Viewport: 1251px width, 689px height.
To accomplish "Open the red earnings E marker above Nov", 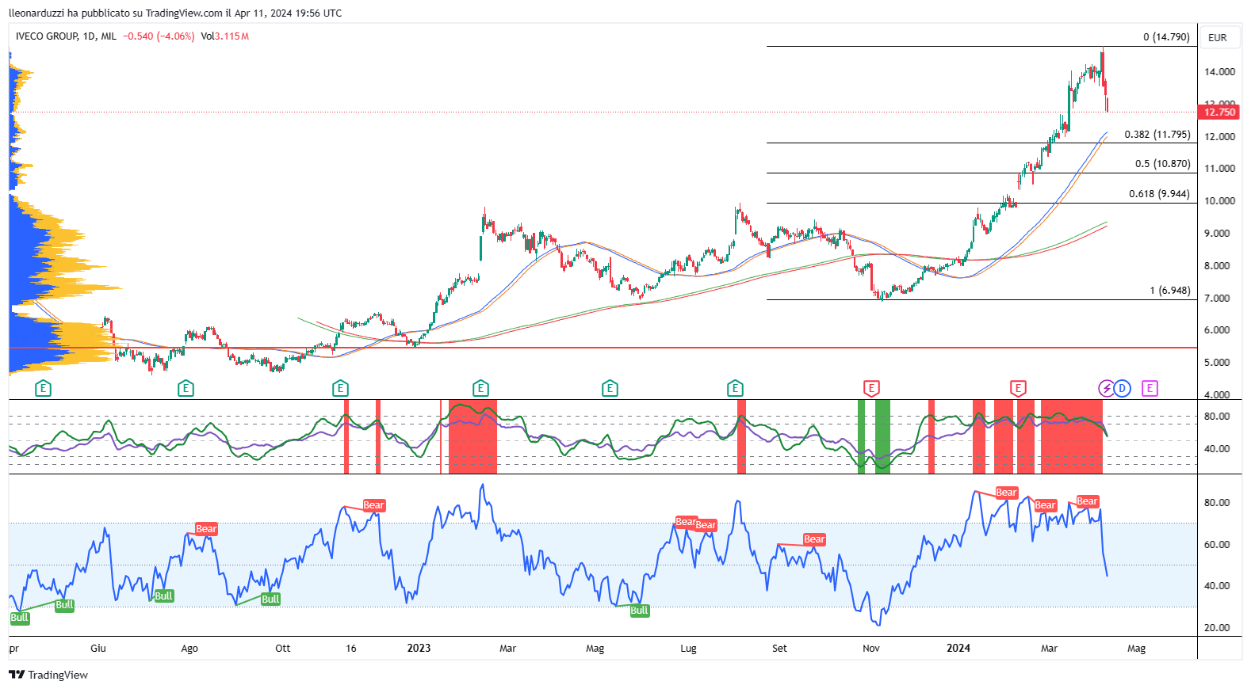I will [x=871, y=388].
